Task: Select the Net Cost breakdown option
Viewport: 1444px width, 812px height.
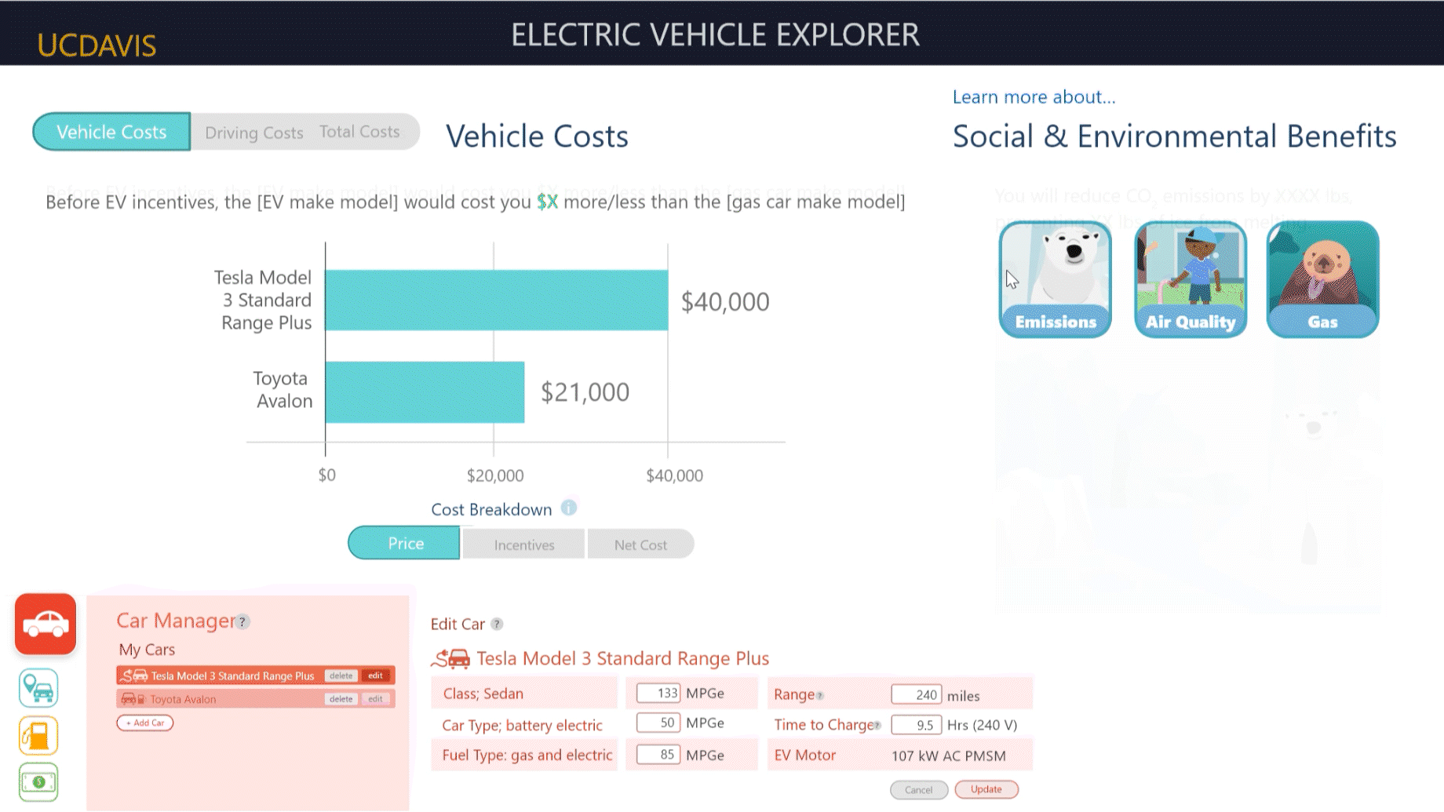Action: tap(640, 544)
